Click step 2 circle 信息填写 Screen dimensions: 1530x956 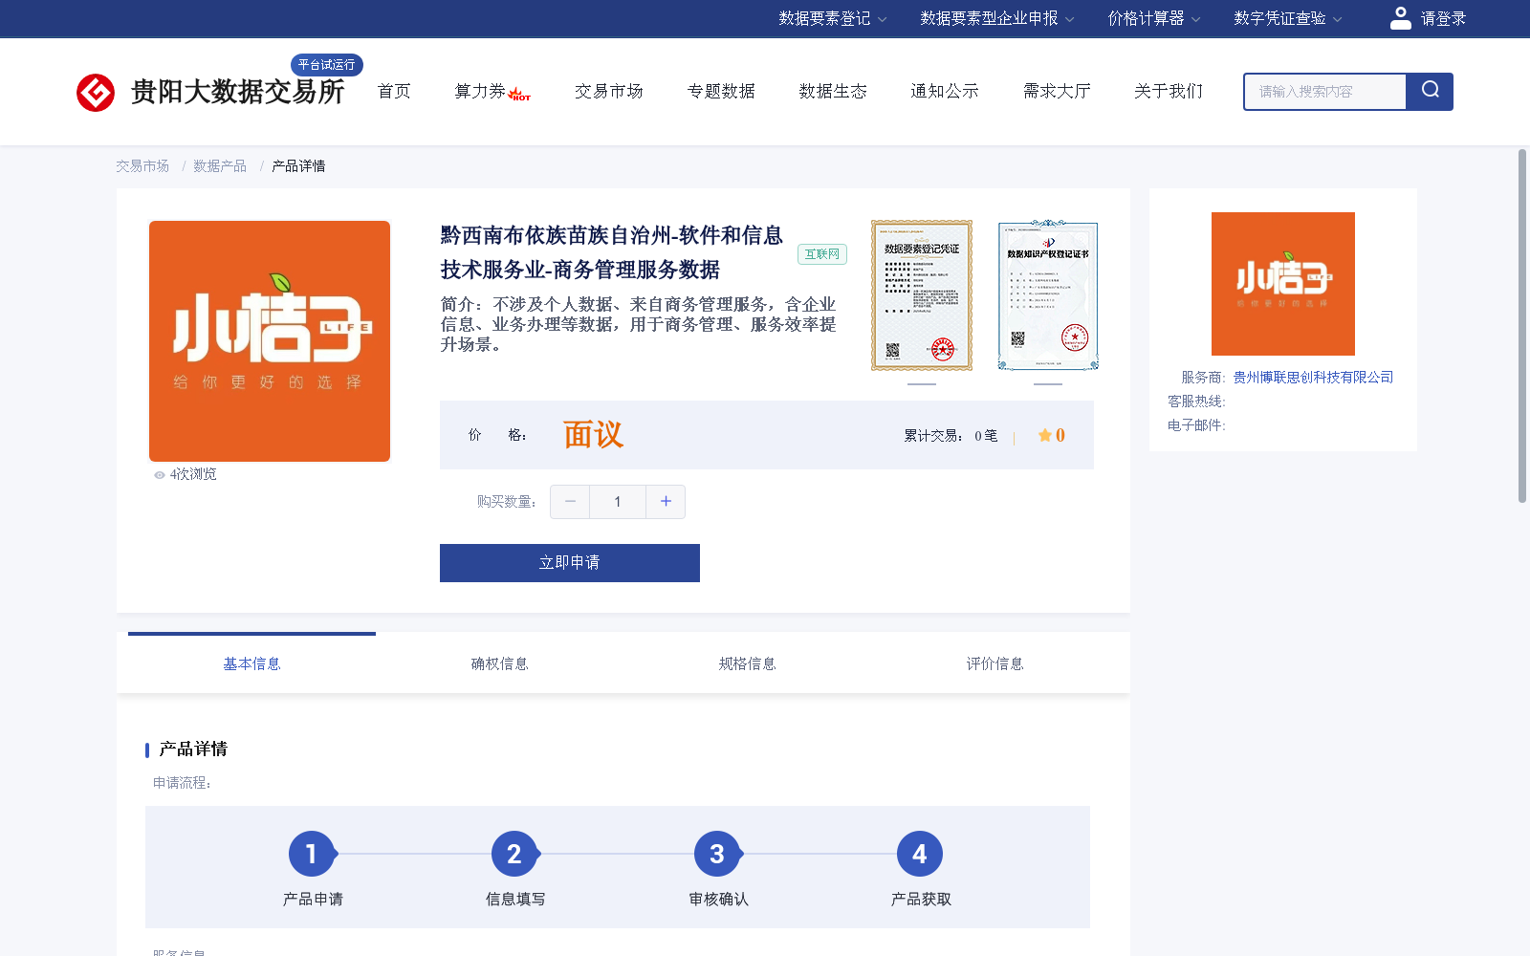point(514,854)
